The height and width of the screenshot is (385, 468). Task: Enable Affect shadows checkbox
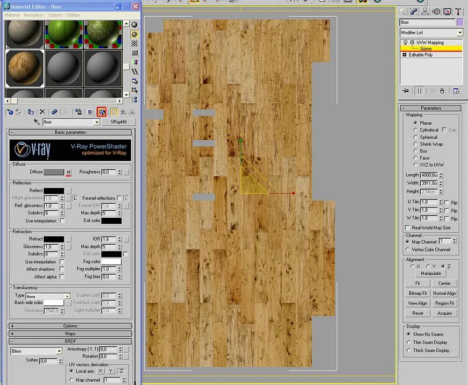tap(62, 269)
